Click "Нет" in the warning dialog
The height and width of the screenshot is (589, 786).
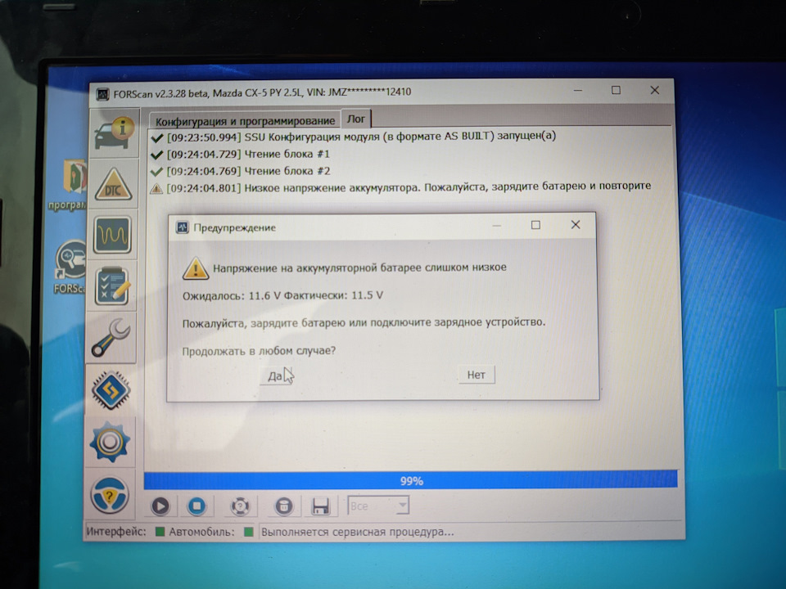(x=477, y=375)
